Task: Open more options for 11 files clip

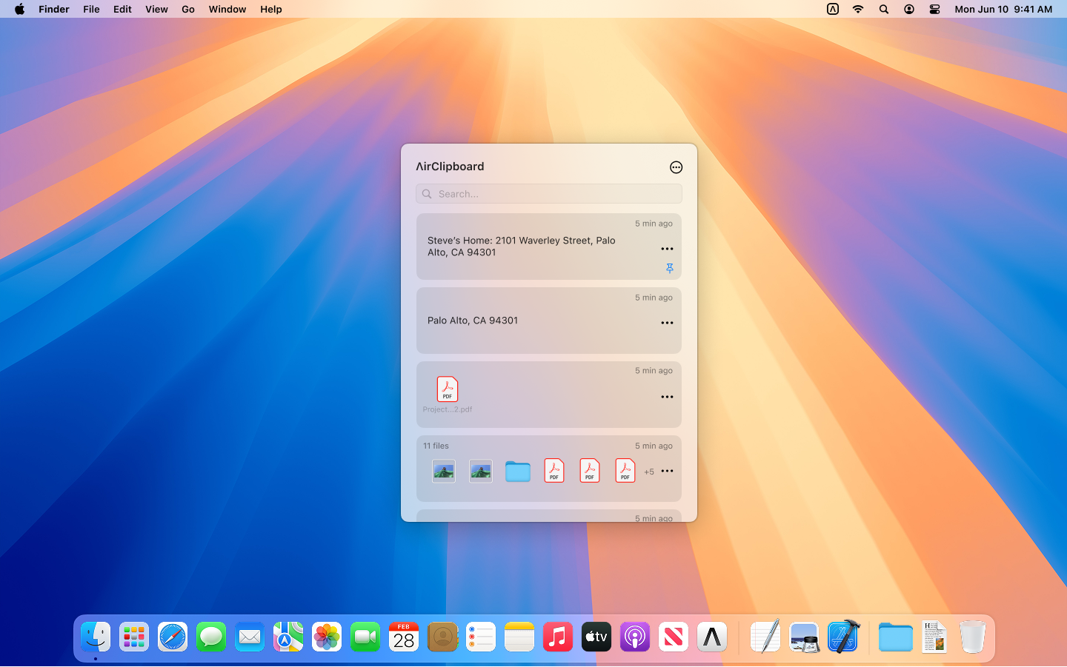Action: pos(667,471)
